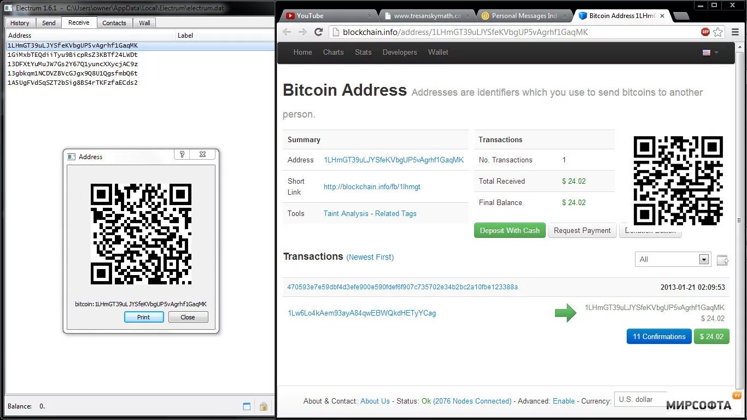Close the Address QR dialog with X
Screen dimensions: 747x420
click(202, 155)
